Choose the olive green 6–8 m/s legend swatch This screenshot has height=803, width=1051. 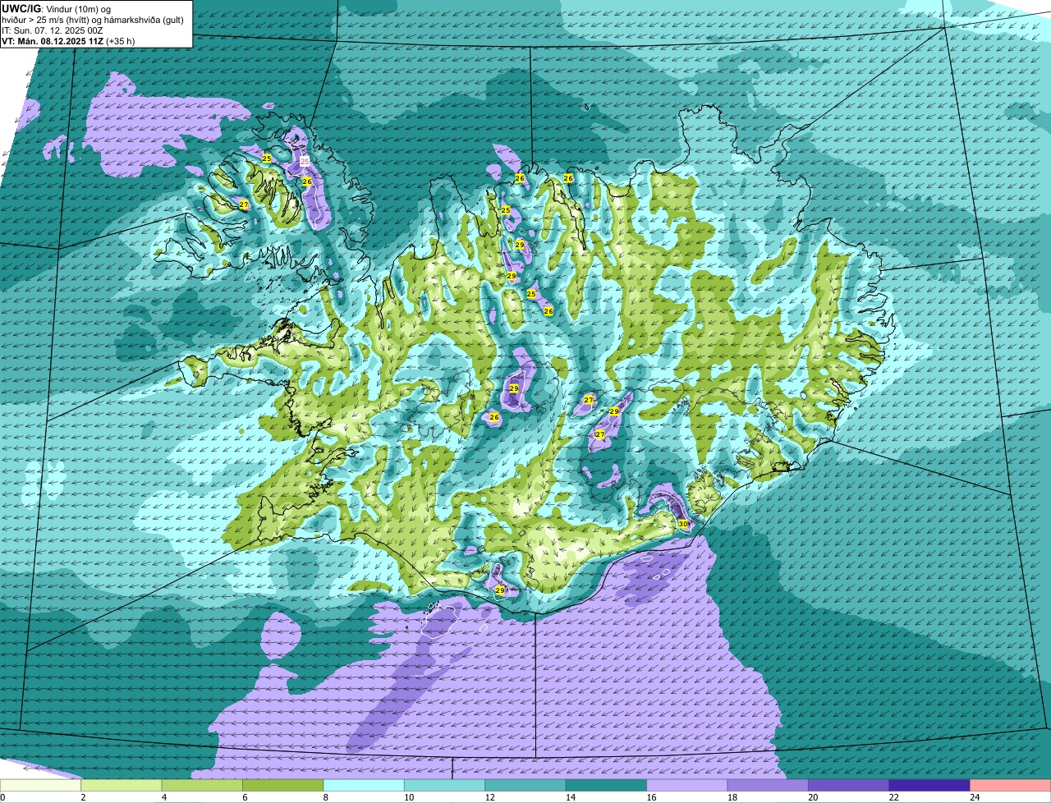point(283,786)
